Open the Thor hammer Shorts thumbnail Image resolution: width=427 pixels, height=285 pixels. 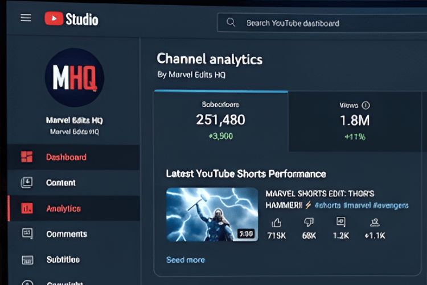pos(212,214)
